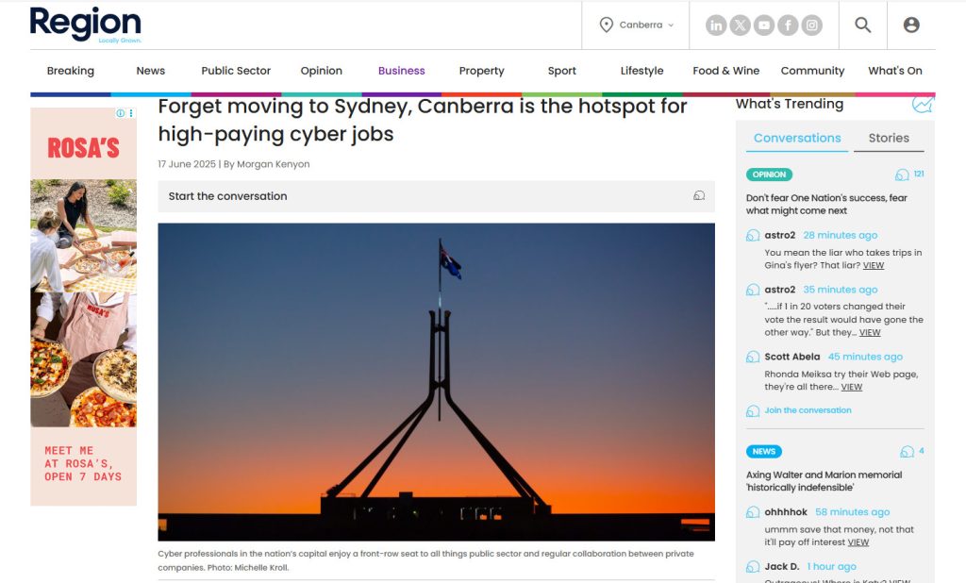Screen dimensions: 966x583
Task: Open author Morgan Kenyon link
Action: 273,164
